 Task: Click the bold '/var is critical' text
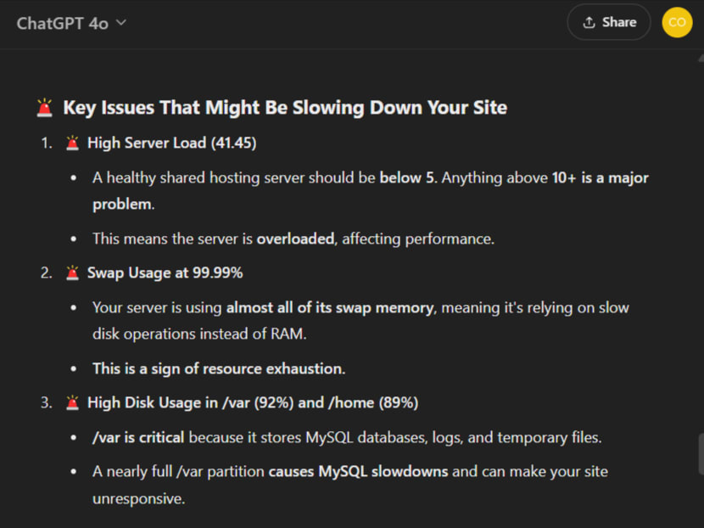tap(138, 437)
